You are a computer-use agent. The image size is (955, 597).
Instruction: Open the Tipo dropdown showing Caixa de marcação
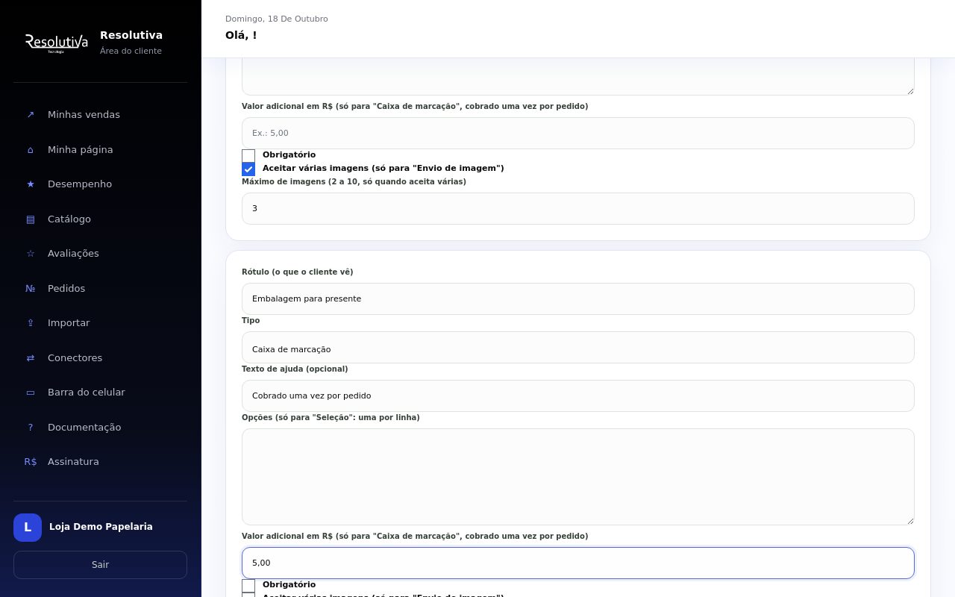click(x=578, y=348)
